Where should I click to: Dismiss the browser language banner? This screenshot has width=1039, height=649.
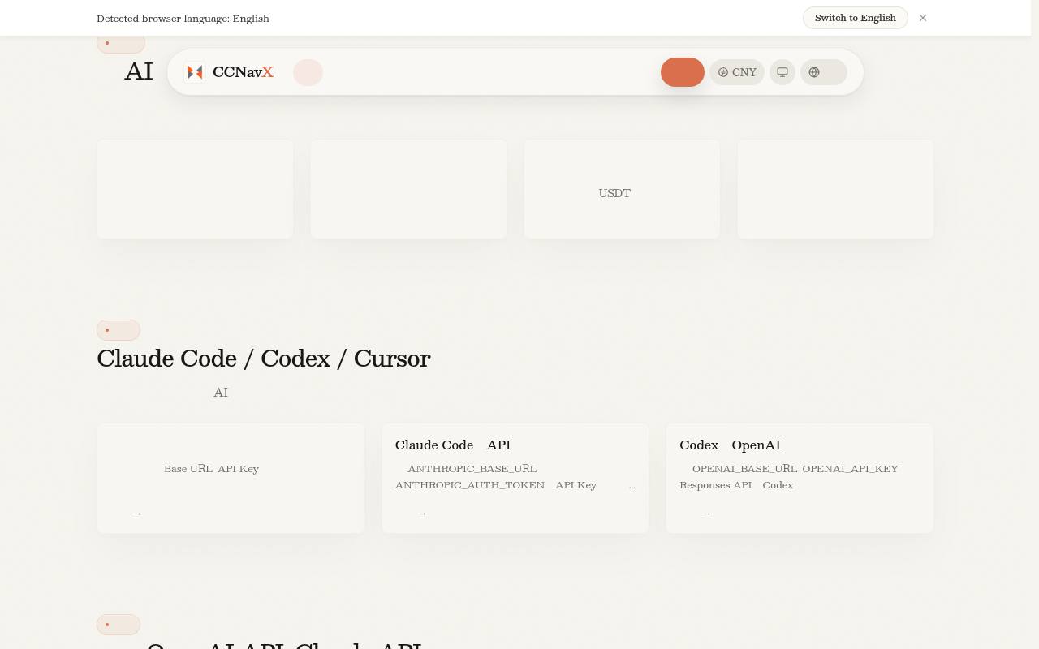click(923, 18)
